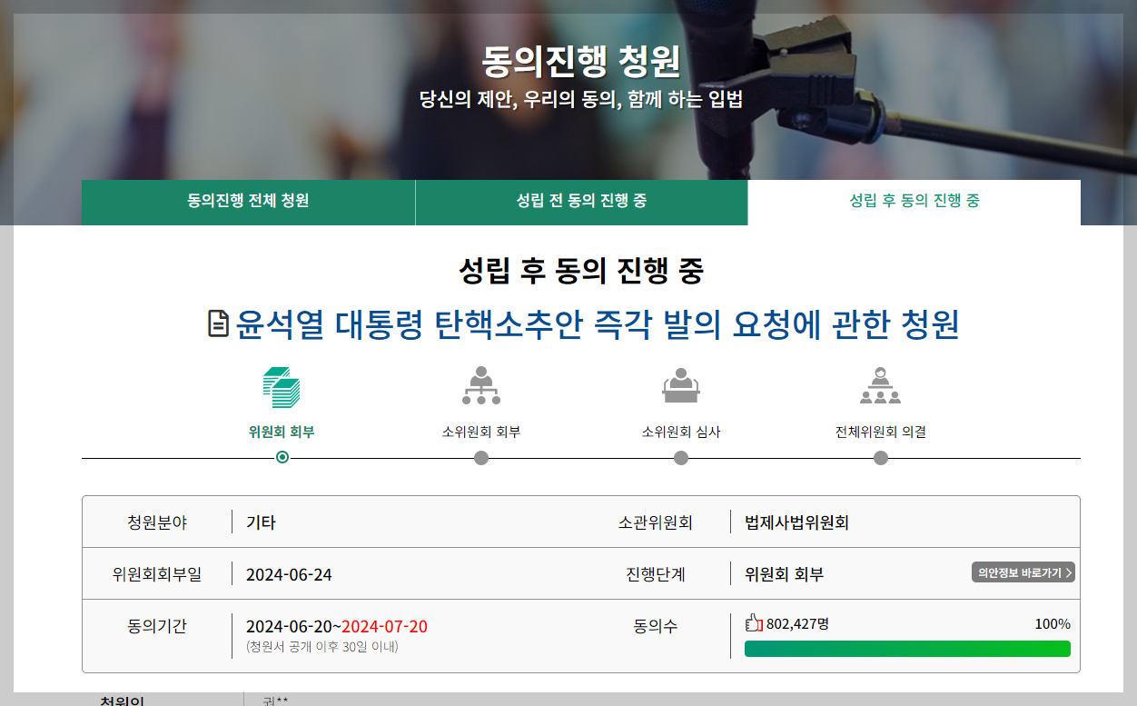Click the green 100% progress bar
1137x706 pixels.
[908, 649]
